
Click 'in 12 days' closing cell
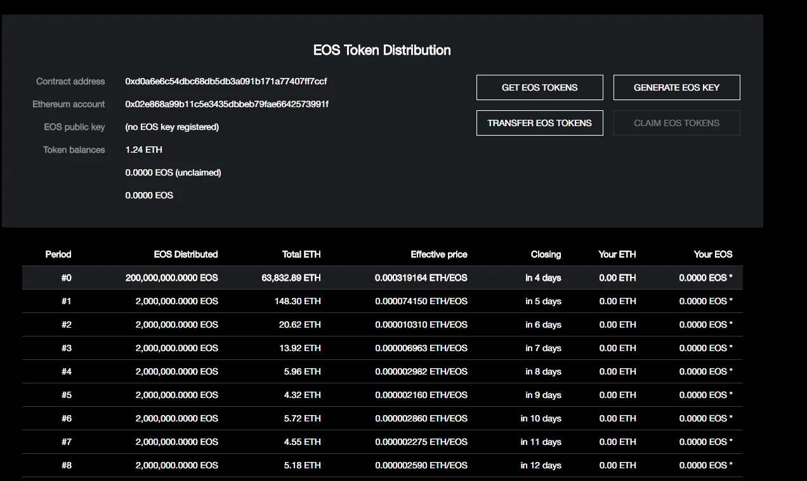coord(541,465)
